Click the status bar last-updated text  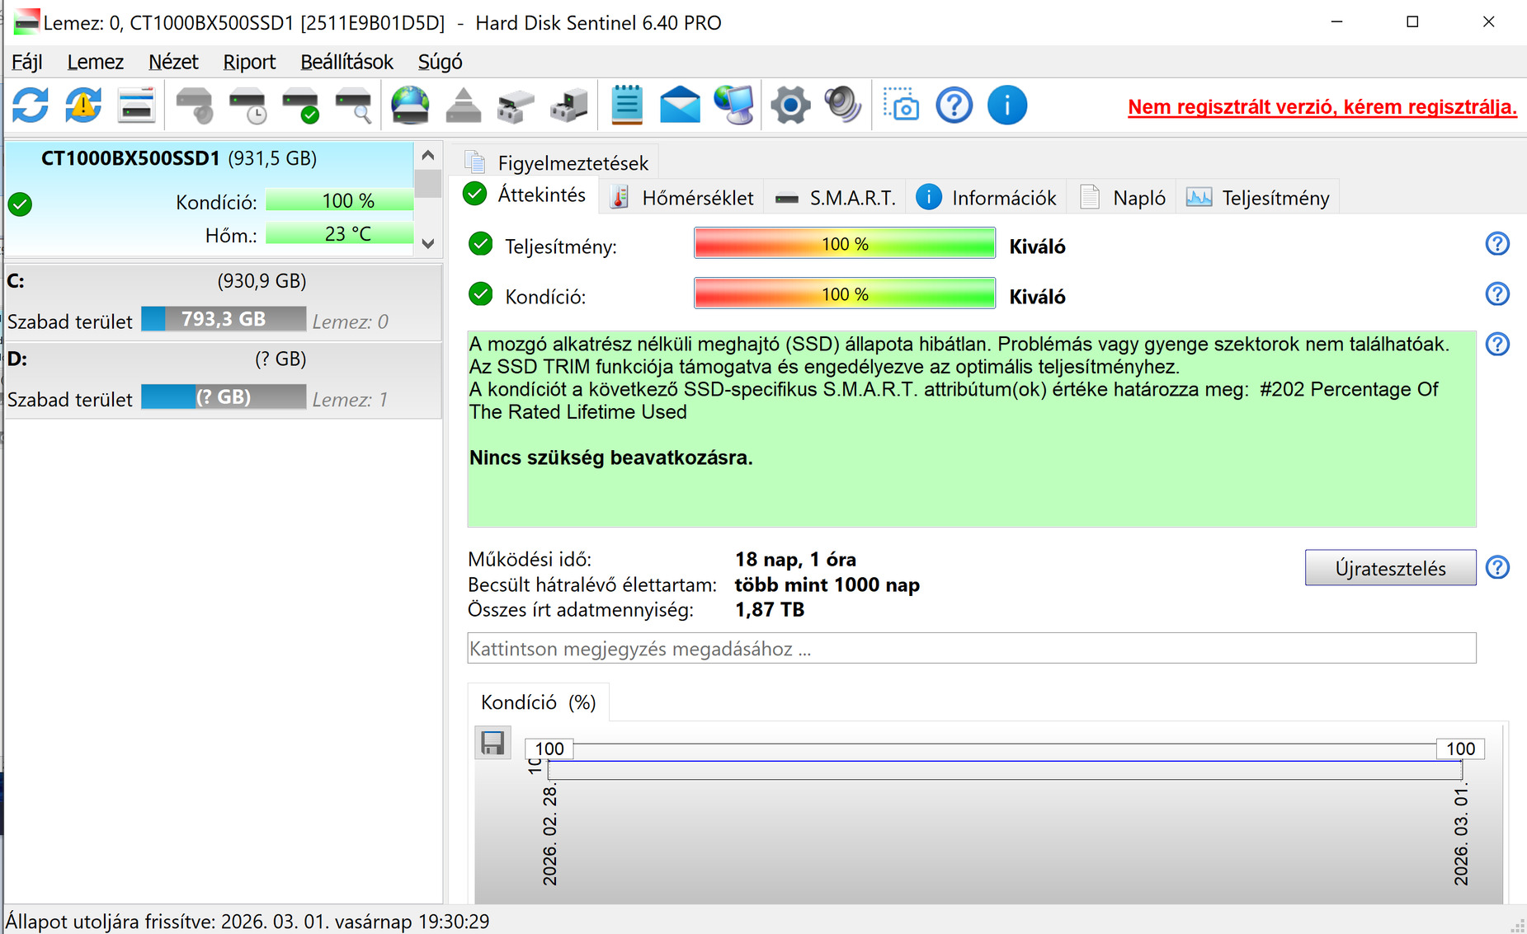[247, 921]
